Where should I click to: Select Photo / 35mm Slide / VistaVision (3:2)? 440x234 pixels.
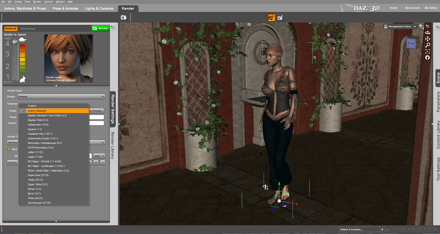(x=54, y=170)
